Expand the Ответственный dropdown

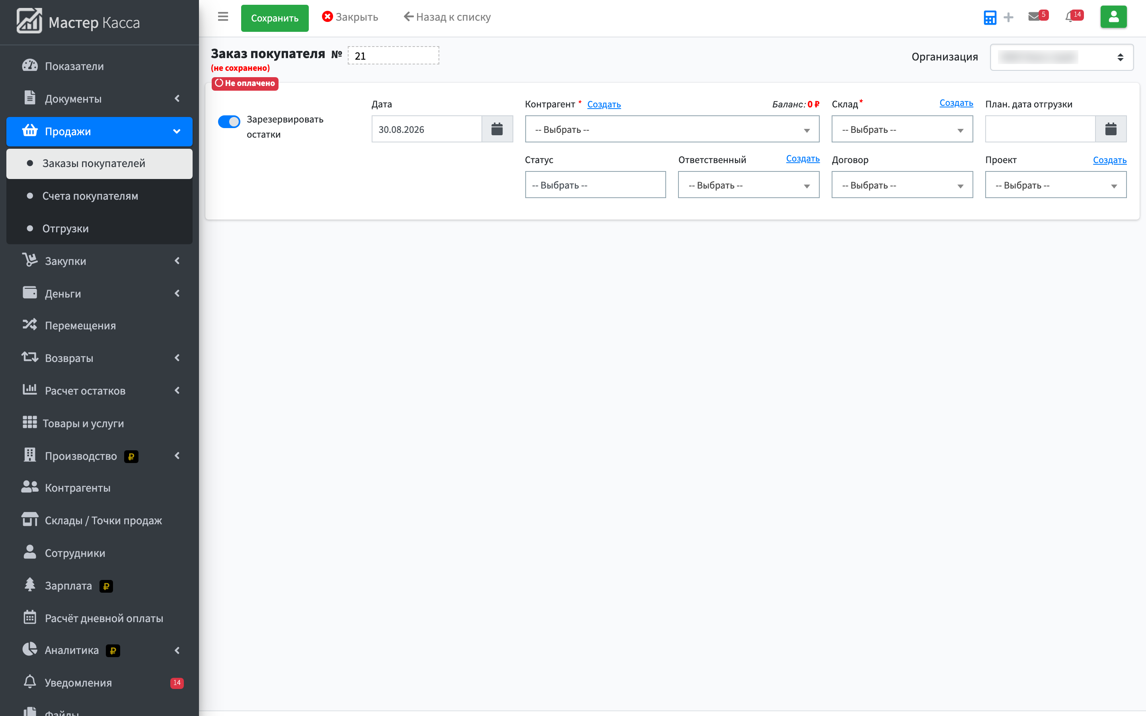(749, 185)
